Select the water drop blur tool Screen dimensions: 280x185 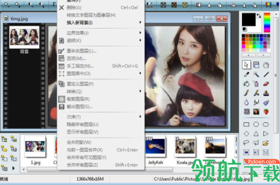246,103
